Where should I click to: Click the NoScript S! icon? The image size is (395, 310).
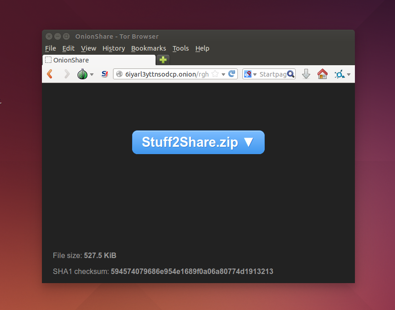[x=104, y=74]
